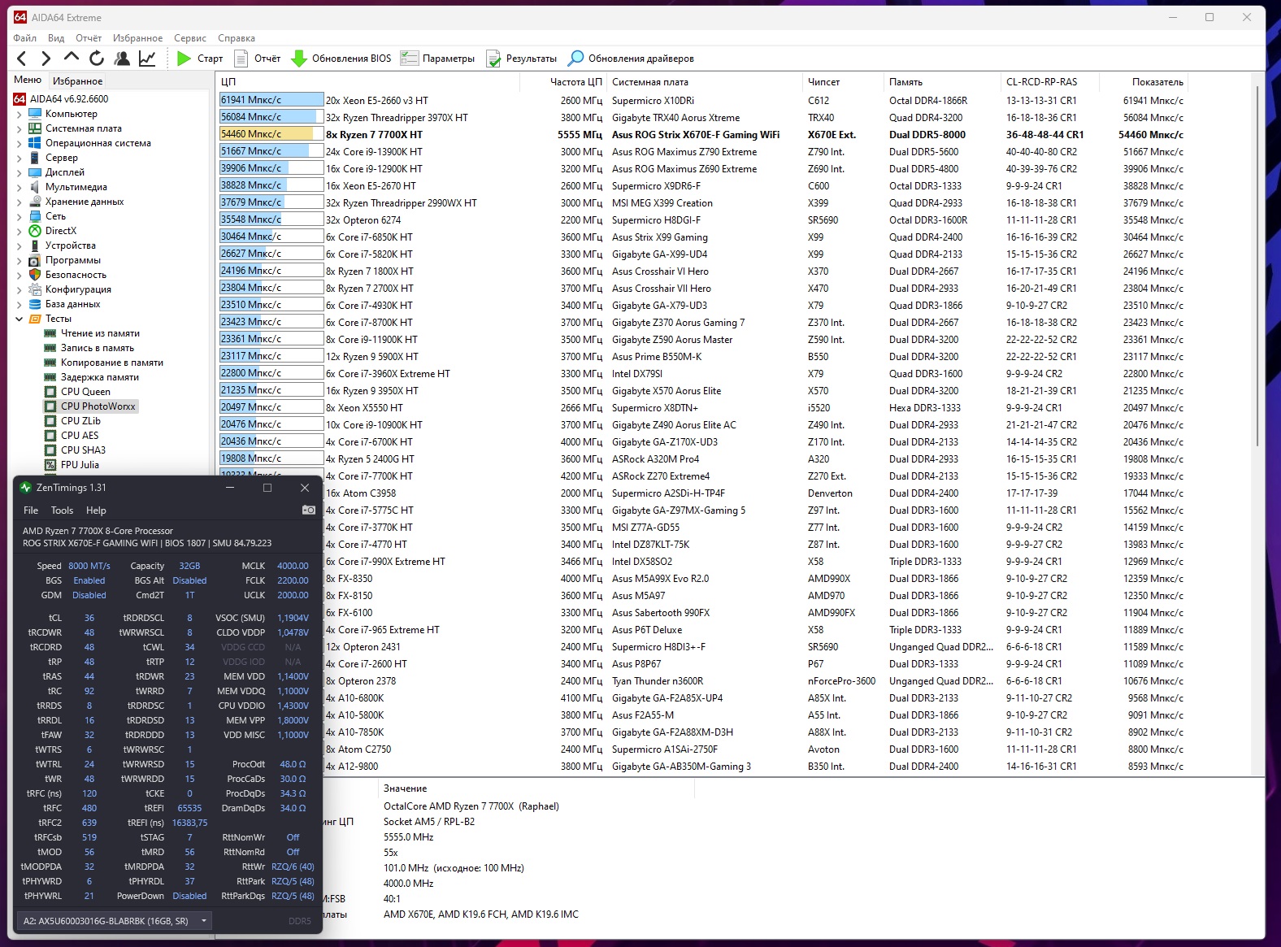The width and height of the screenshot is (1281, 947).
Task: Click the Обновления драйверов magnifier icon
Action: click(x=575, y=59)
